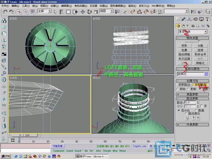Switch to the Modify command panel tab
Image resolution: width=212 pixels, height=159 pixels.
click(x=184, y=19)
